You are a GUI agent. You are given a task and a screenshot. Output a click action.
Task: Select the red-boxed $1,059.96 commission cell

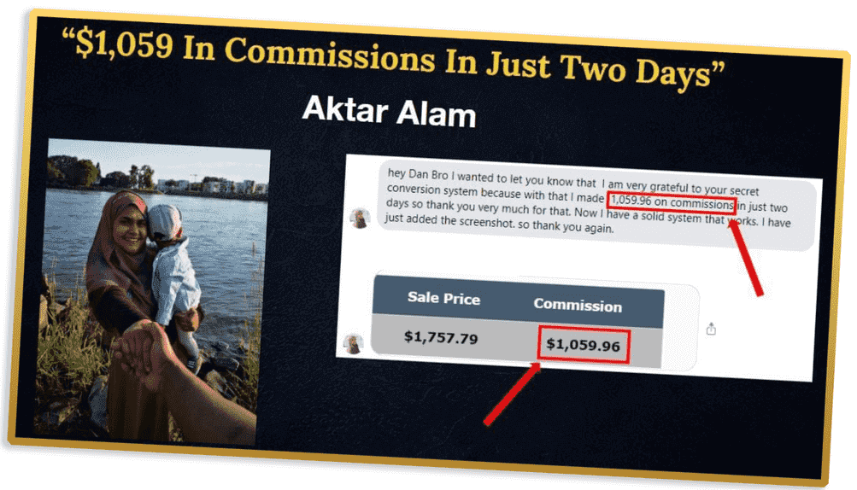584,345
